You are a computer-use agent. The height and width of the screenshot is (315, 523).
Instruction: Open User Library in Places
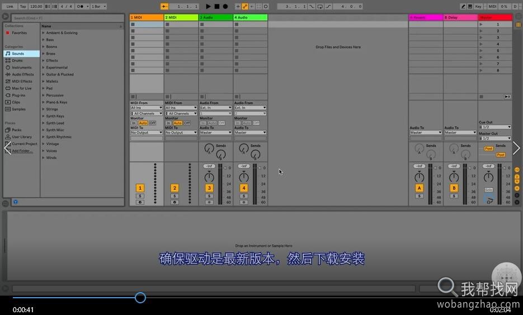click(x=22, y=137)
